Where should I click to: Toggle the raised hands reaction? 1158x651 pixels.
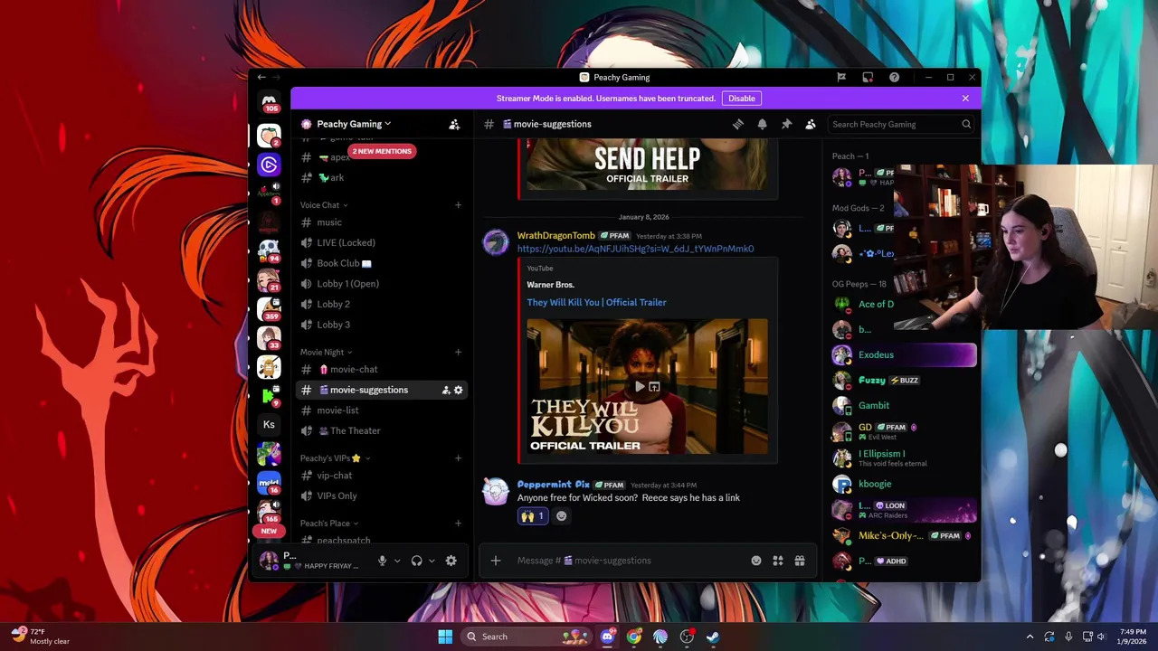(x=533, y=516)
